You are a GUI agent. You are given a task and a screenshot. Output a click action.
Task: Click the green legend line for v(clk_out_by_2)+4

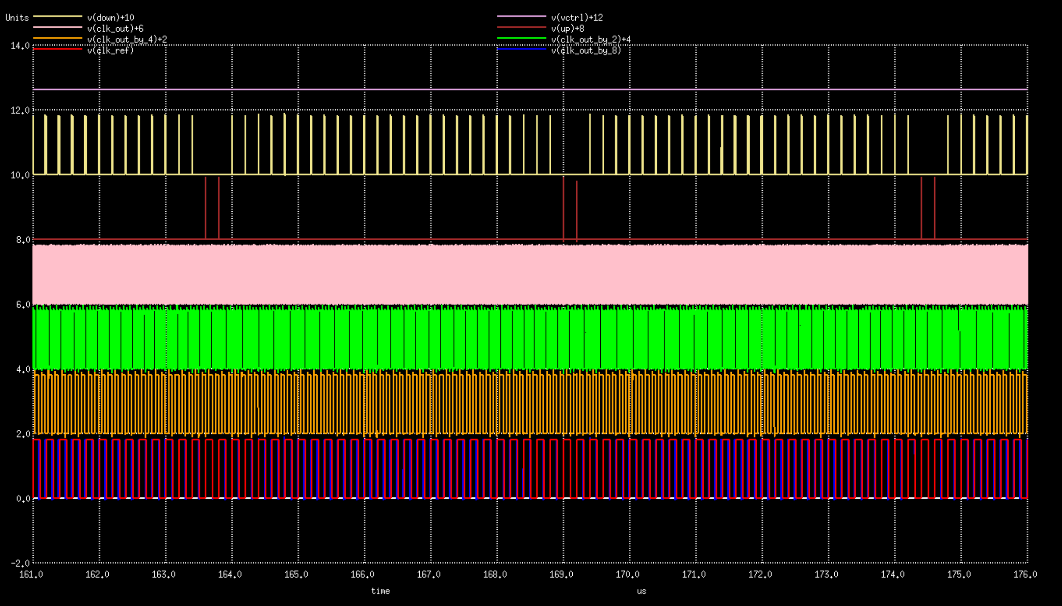click(521, 38)
